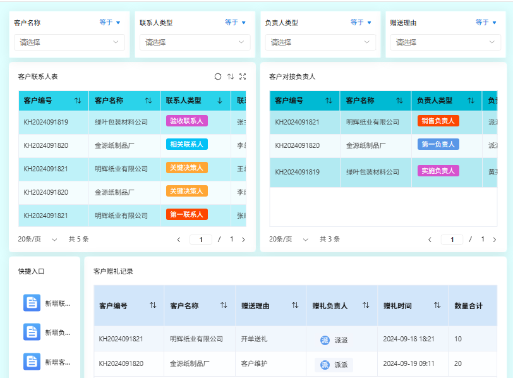Refresh the 客户联系人表 table
513x378 pixels.
218,76
